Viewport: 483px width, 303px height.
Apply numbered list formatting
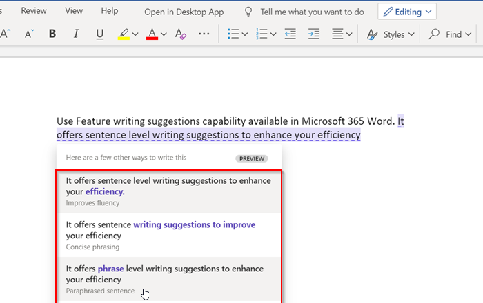(x=262, y=34)
